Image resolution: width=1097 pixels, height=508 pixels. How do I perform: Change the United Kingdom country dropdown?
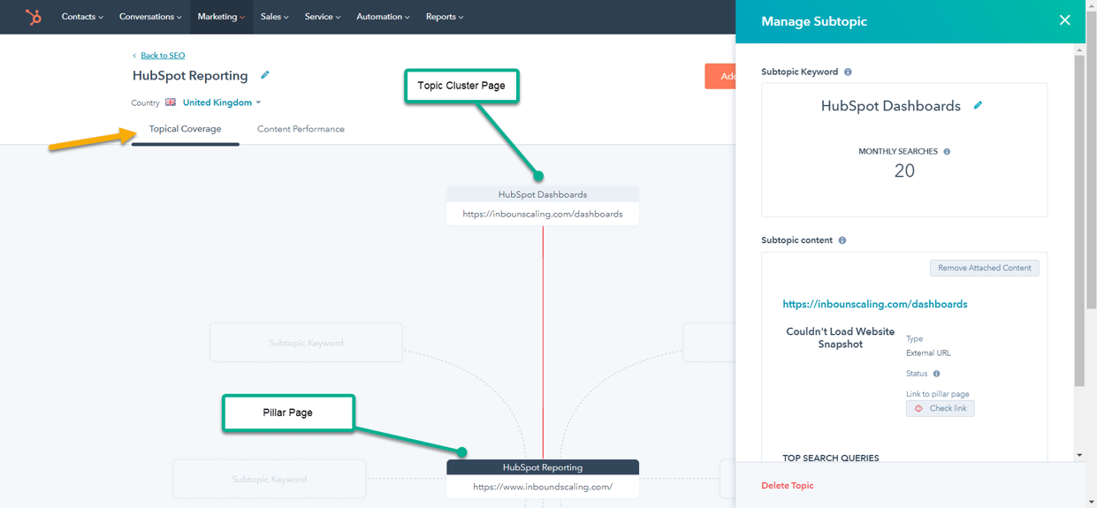pyautogui.click(x=222, y=102)
